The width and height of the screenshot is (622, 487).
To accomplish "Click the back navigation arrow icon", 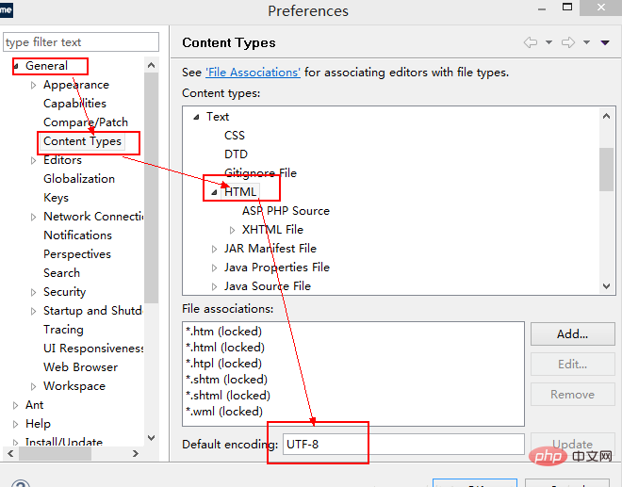I will 531,42.
